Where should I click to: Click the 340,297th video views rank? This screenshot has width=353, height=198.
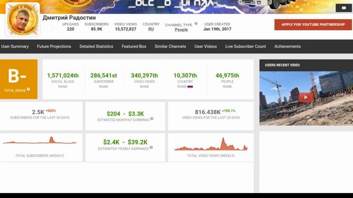click(x=145, y=75)
